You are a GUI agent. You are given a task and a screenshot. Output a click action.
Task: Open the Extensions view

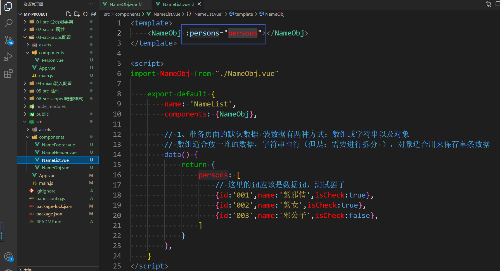[x=8, y=73]
